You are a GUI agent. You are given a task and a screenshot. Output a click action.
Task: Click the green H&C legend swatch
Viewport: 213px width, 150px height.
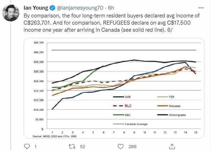pos(118,115)
